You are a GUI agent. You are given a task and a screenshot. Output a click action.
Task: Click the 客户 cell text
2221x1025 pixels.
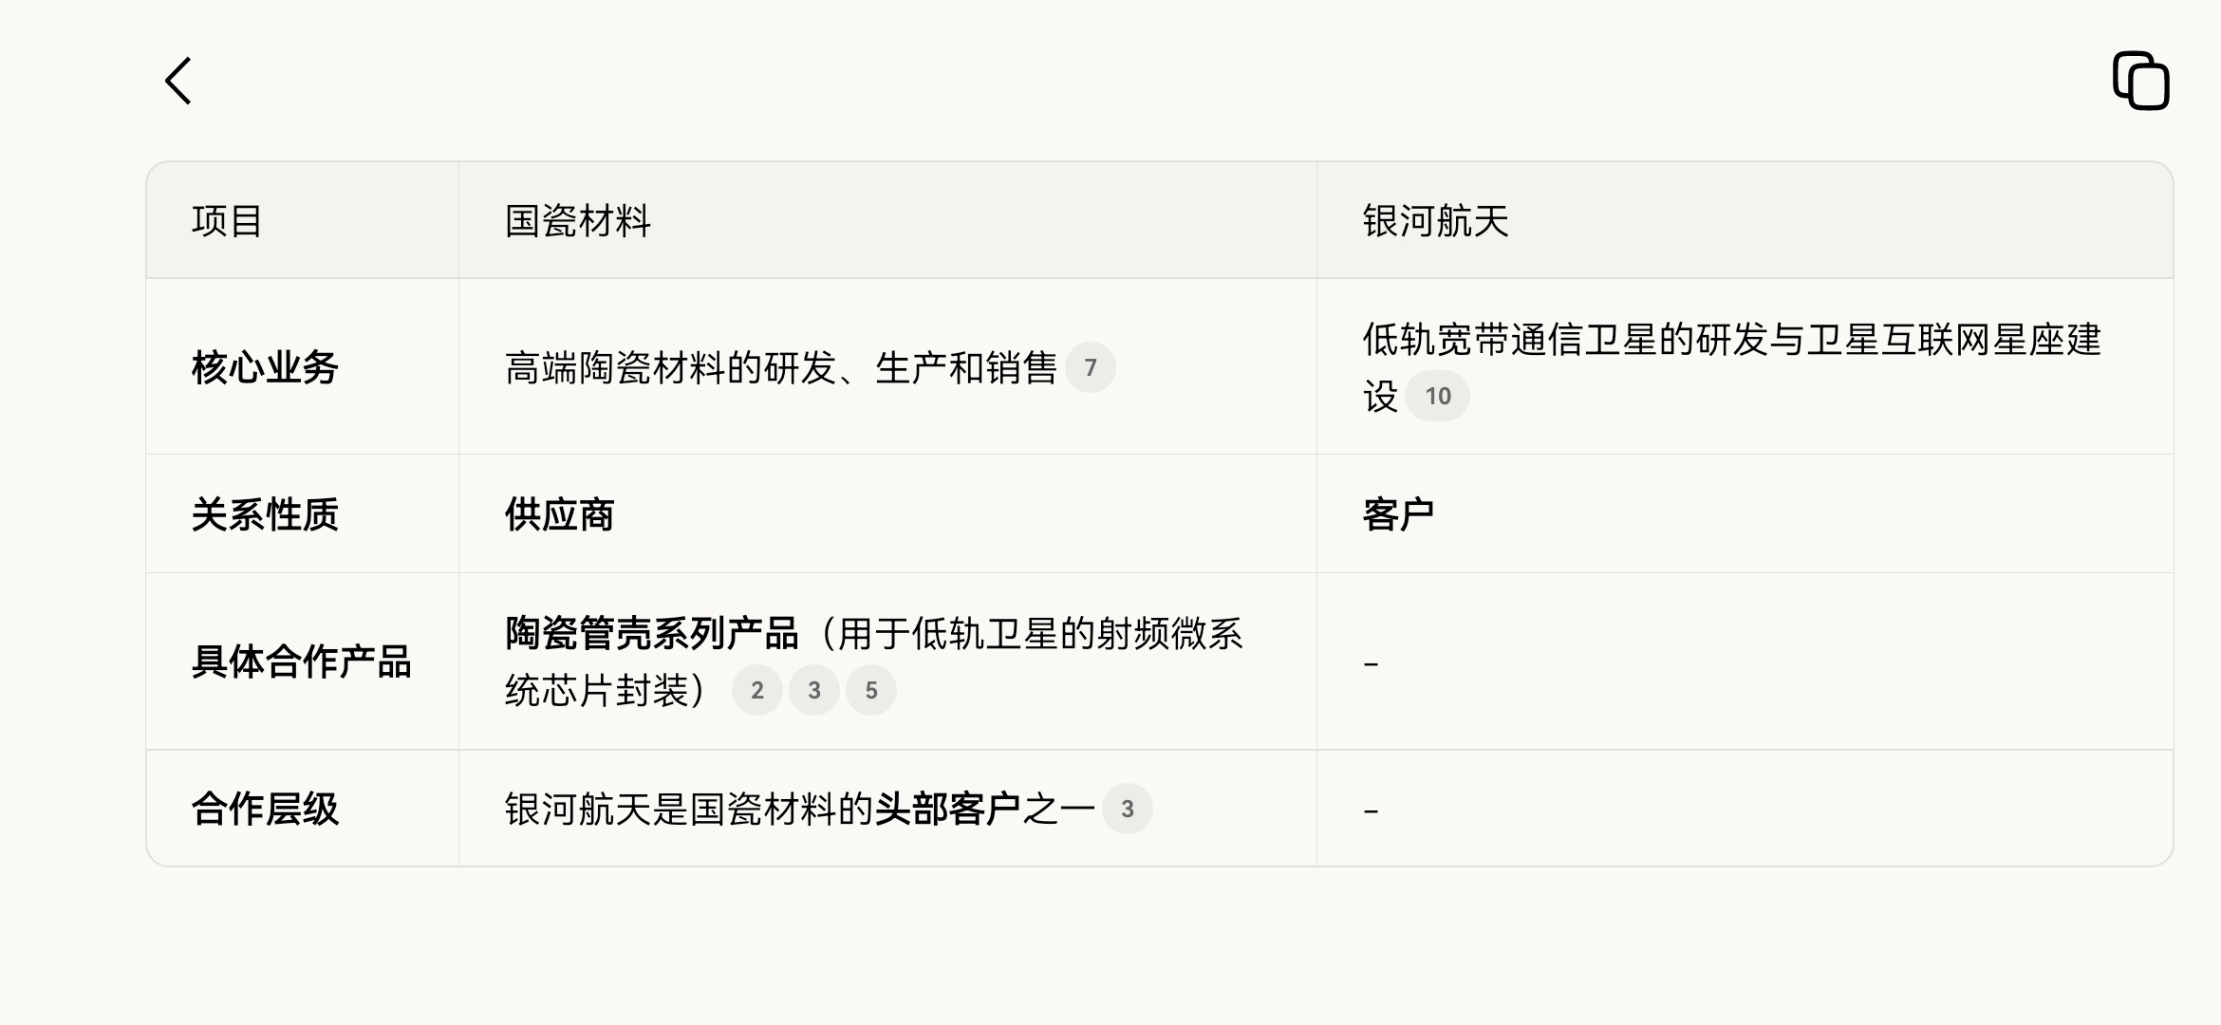coord(1398,514)
